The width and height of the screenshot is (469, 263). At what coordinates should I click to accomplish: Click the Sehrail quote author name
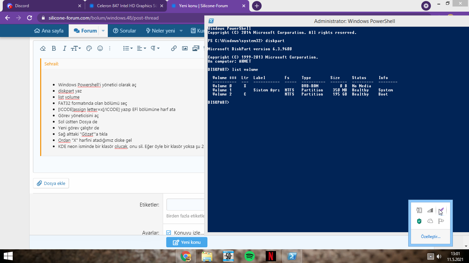[x=52, y=64]
